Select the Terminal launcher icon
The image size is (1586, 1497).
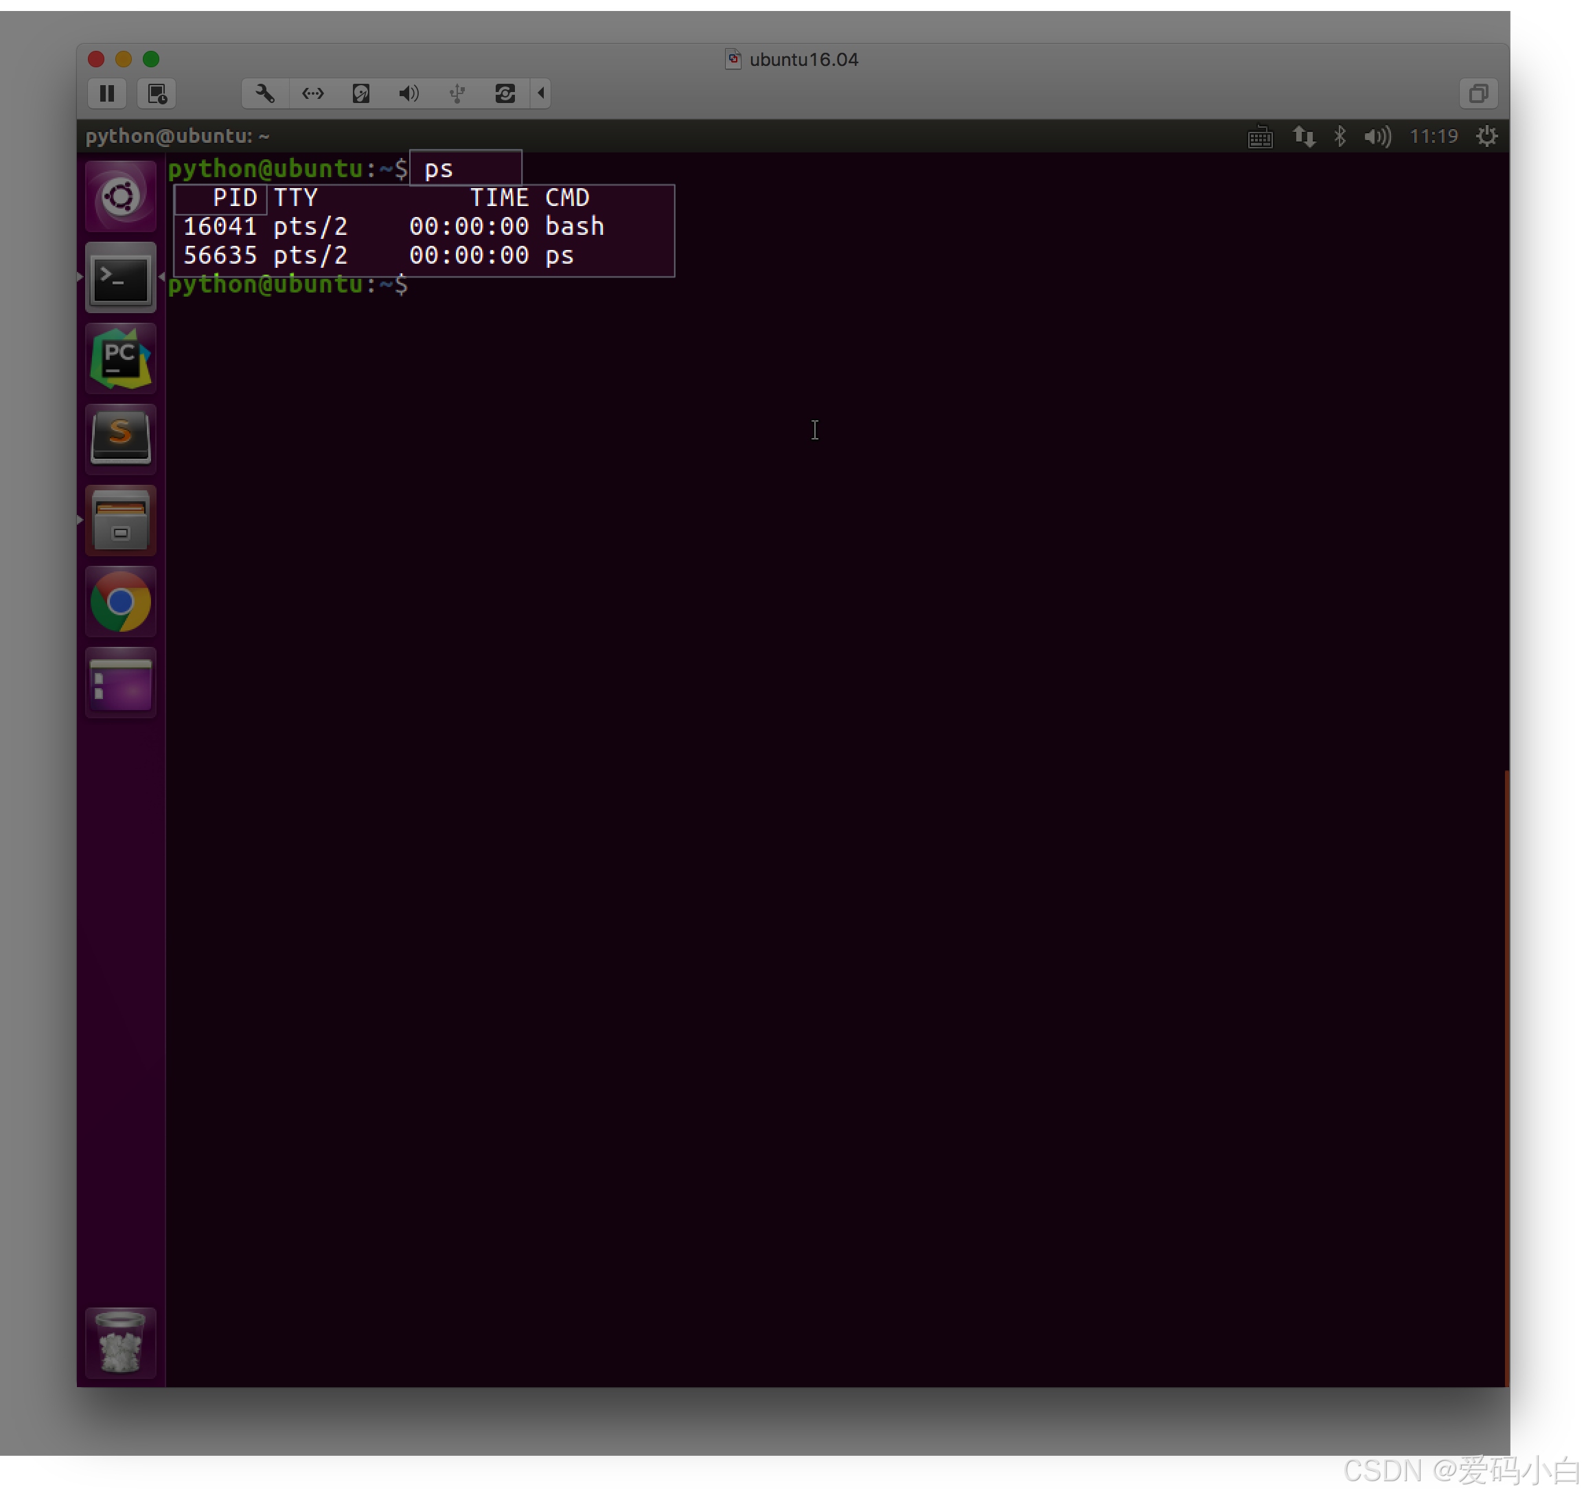click(120, 279)
